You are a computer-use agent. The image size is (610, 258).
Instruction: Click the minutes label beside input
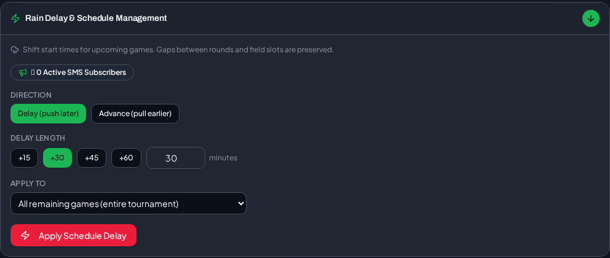click(223, 158)
